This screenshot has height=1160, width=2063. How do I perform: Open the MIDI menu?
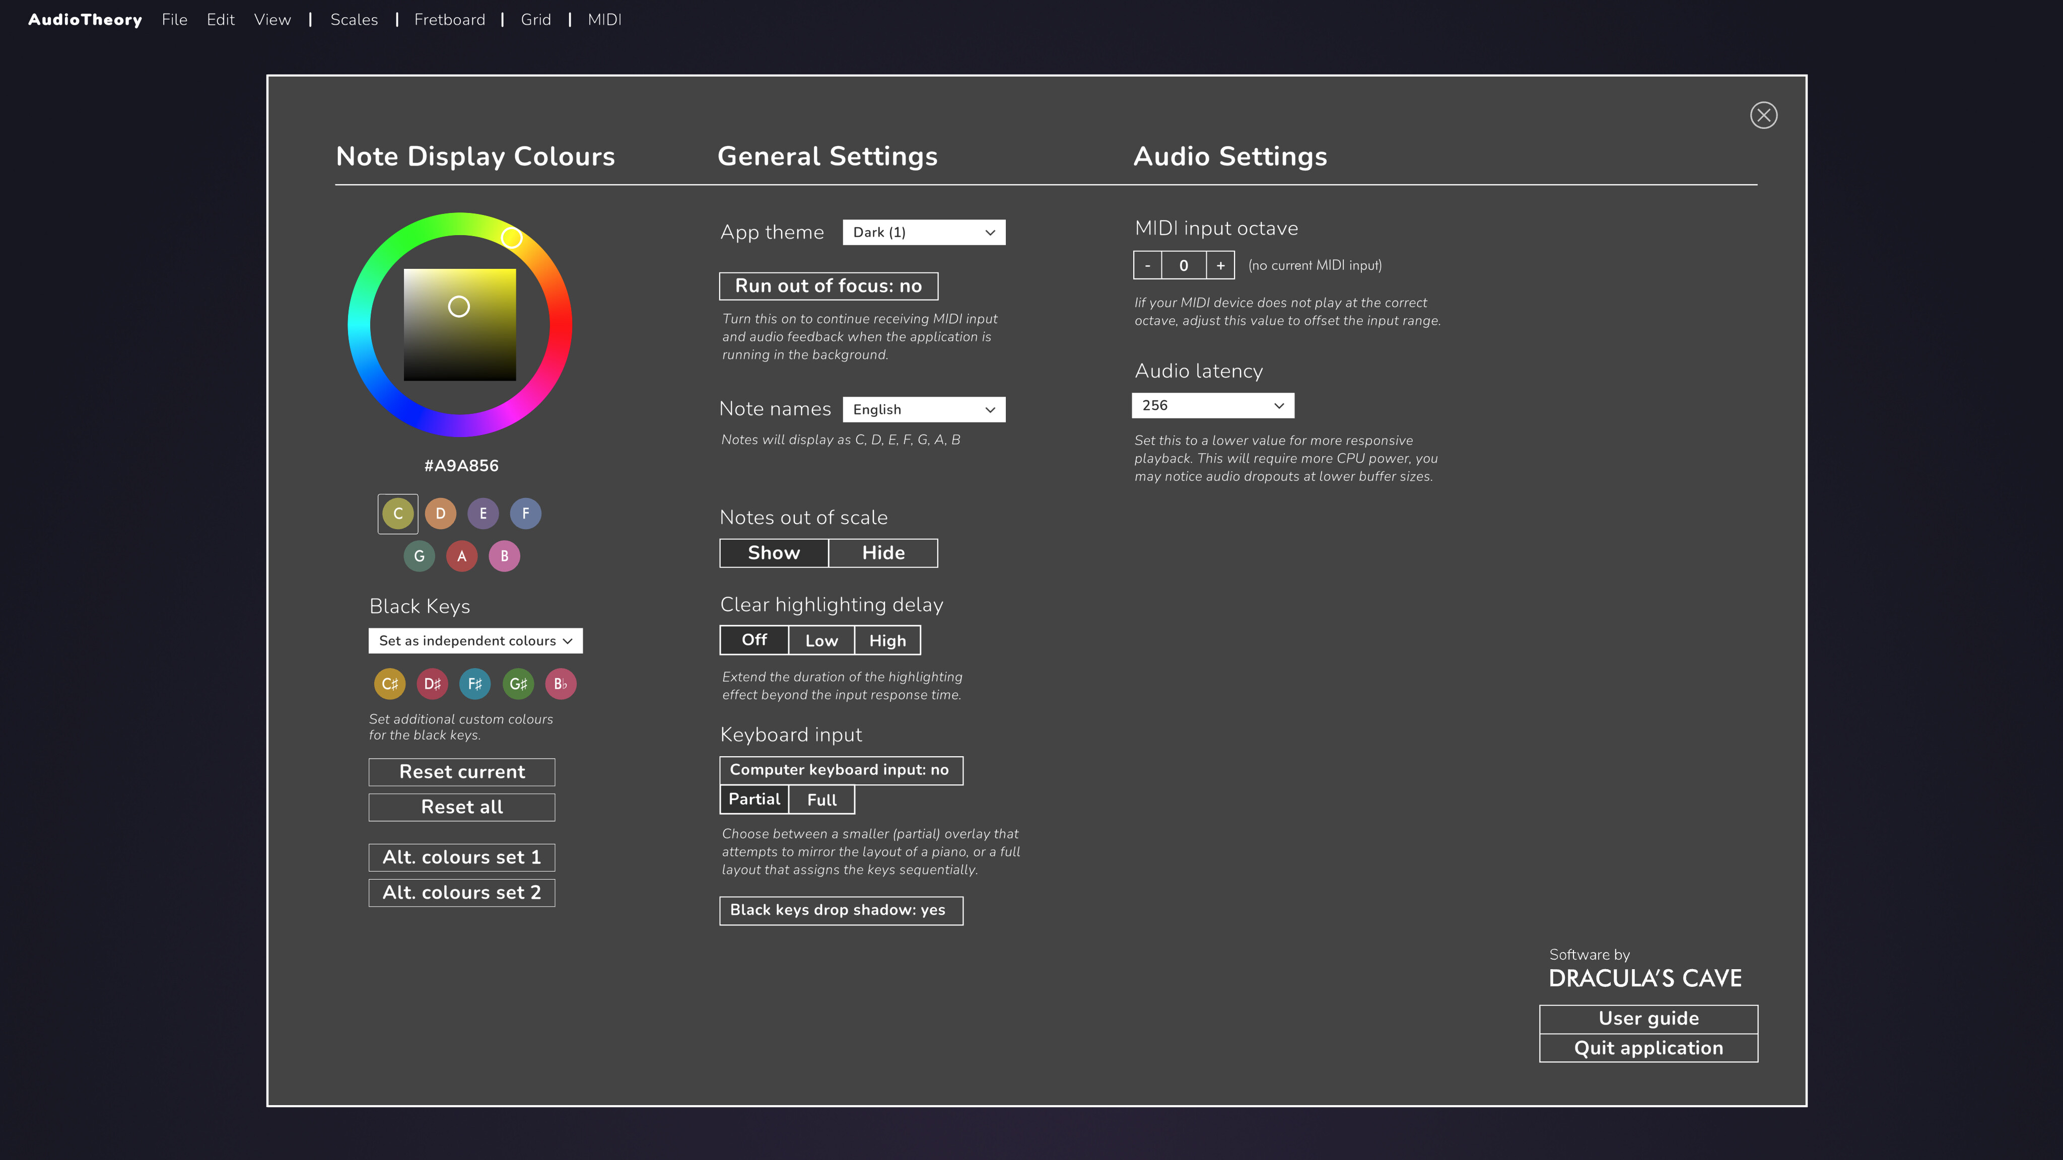[x=604, y=19]
